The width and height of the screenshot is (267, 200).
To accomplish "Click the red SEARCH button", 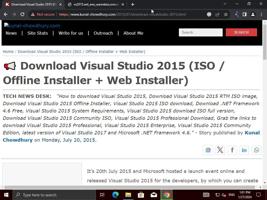I will pyautogui.click(x=241, y=32).
